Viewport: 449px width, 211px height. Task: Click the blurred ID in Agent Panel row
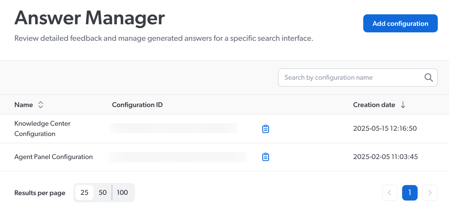pos(178,157)
